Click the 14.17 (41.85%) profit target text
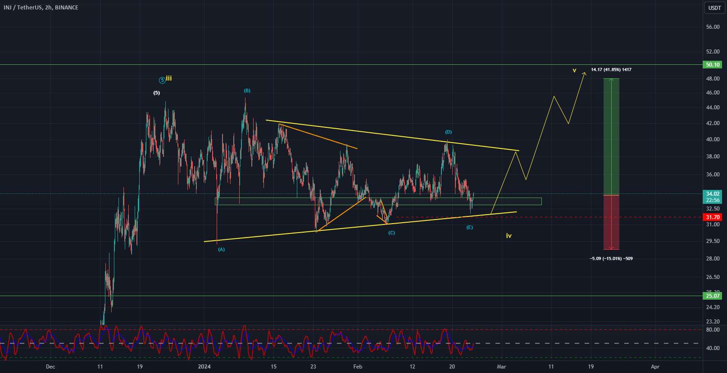 [611, 70]
